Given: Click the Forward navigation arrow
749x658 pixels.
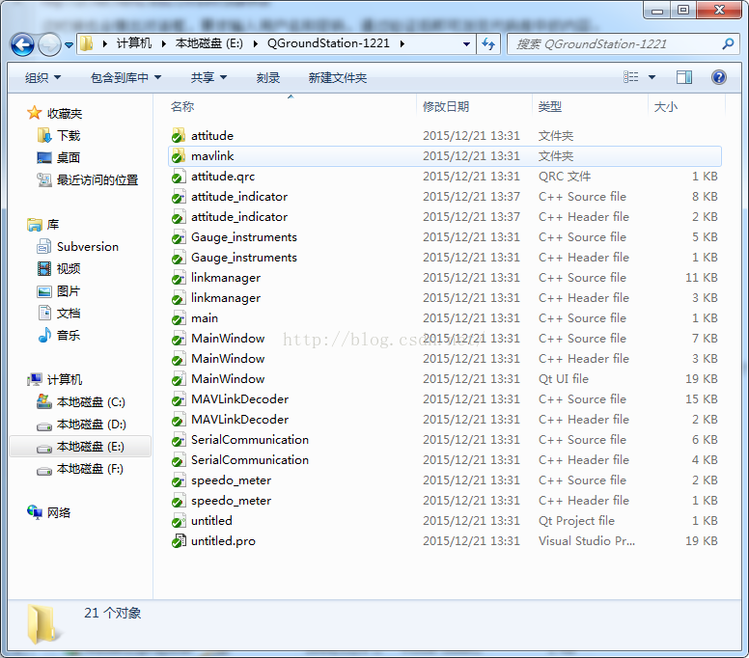Looking at the screenshot, I should click(x=49, y=45).
